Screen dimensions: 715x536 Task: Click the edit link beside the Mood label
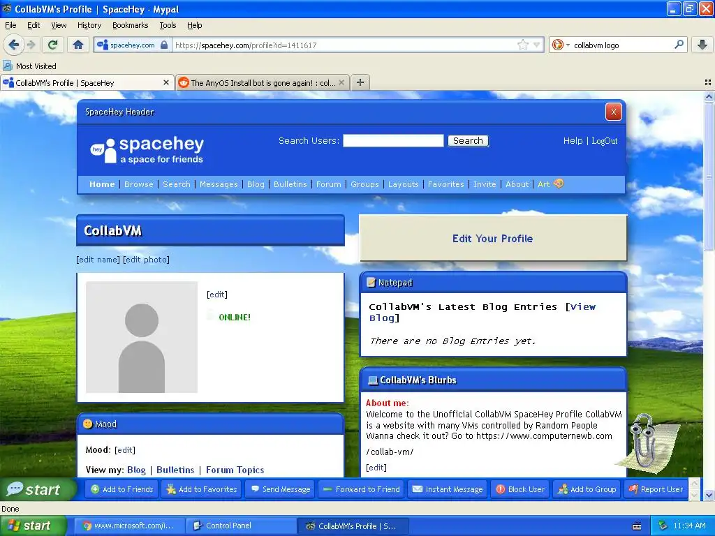[x=125, y=450]
